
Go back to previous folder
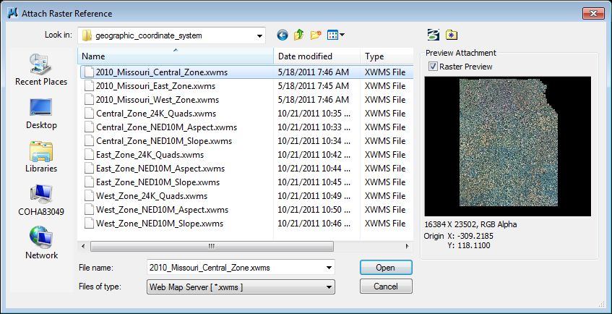click(x=283, y=35)
